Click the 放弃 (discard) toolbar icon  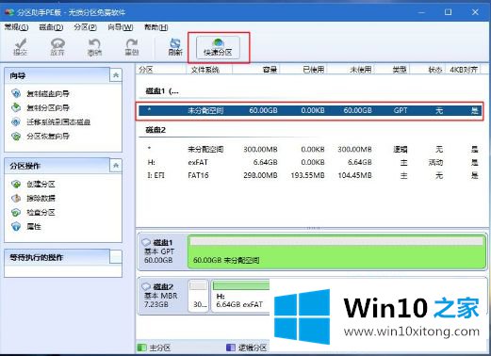click(57, 46)
